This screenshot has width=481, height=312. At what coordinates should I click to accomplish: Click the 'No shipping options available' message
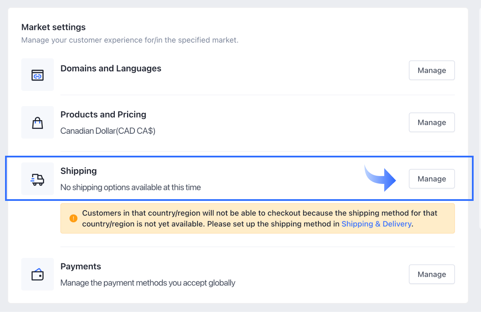click(x=131, y=187)
